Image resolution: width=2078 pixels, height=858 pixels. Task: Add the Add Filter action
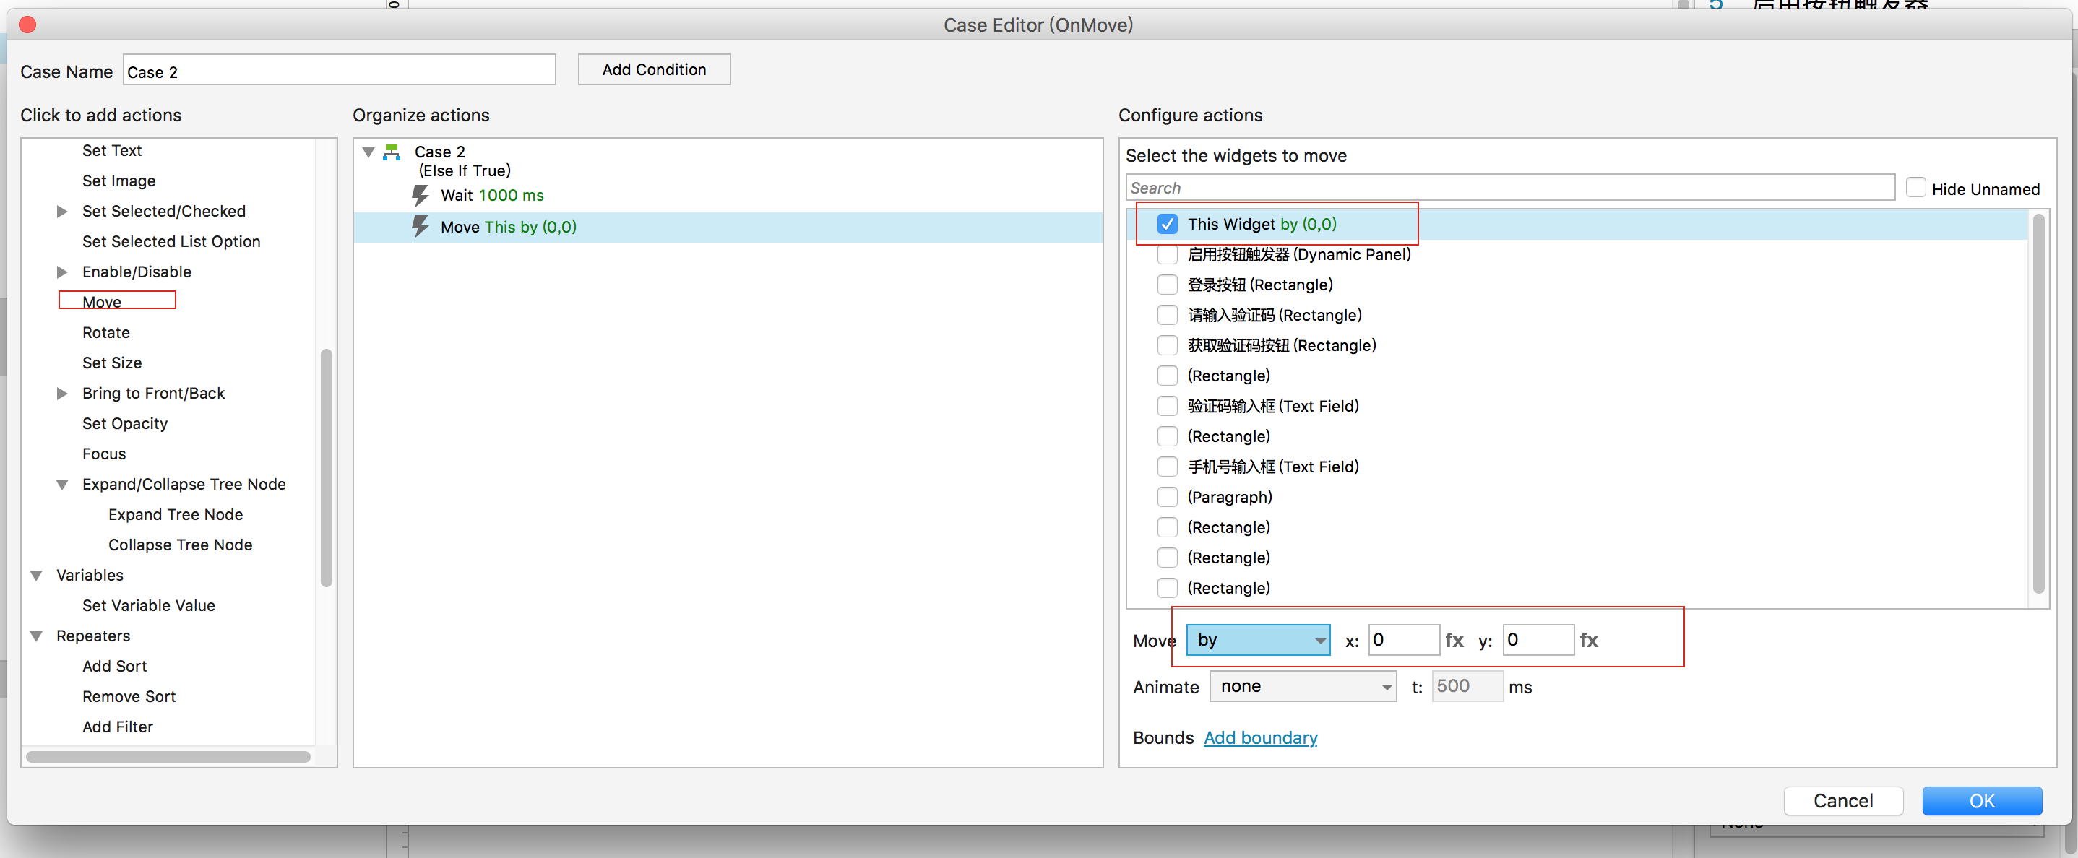click(118, 727)
